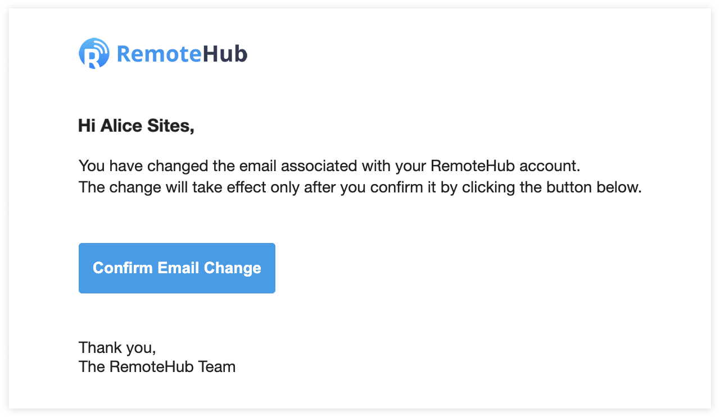Click the sentence starting "You have changed"

pyautogui.click(x=329, y=166)
